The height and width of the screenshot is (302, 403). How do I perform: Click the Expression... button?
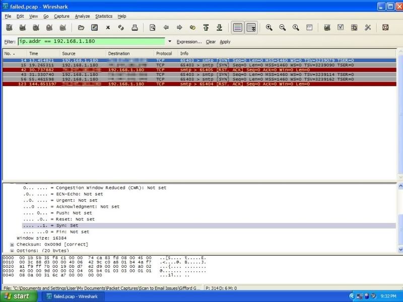pos(189,42)
